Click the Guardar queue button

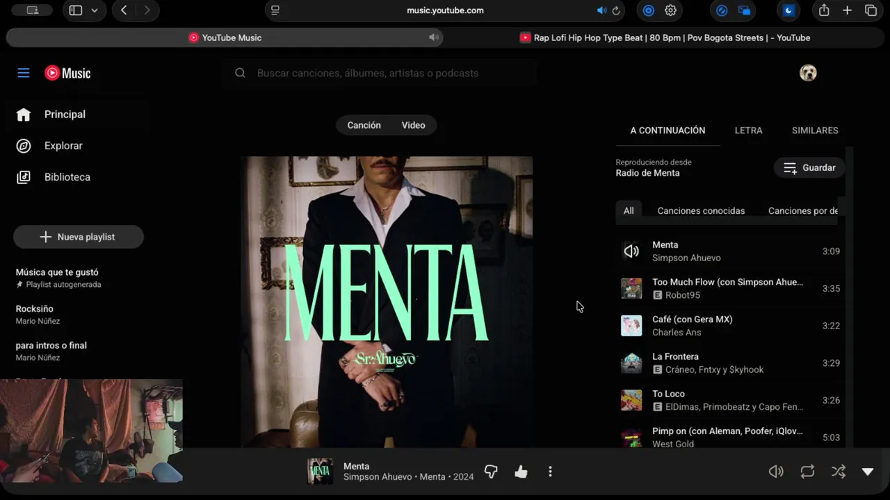(809, 167)
